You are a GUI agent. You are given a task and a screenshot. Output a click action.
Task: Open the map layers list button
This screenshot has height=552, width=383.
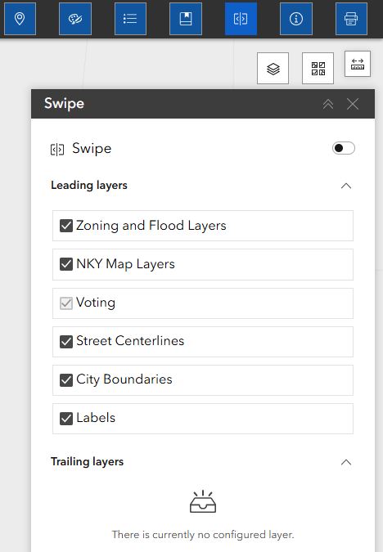pyautogui.click(x=273, y=69)
